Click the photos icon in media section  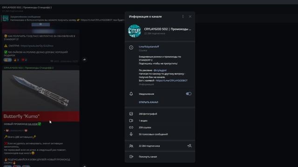(131, 114)
